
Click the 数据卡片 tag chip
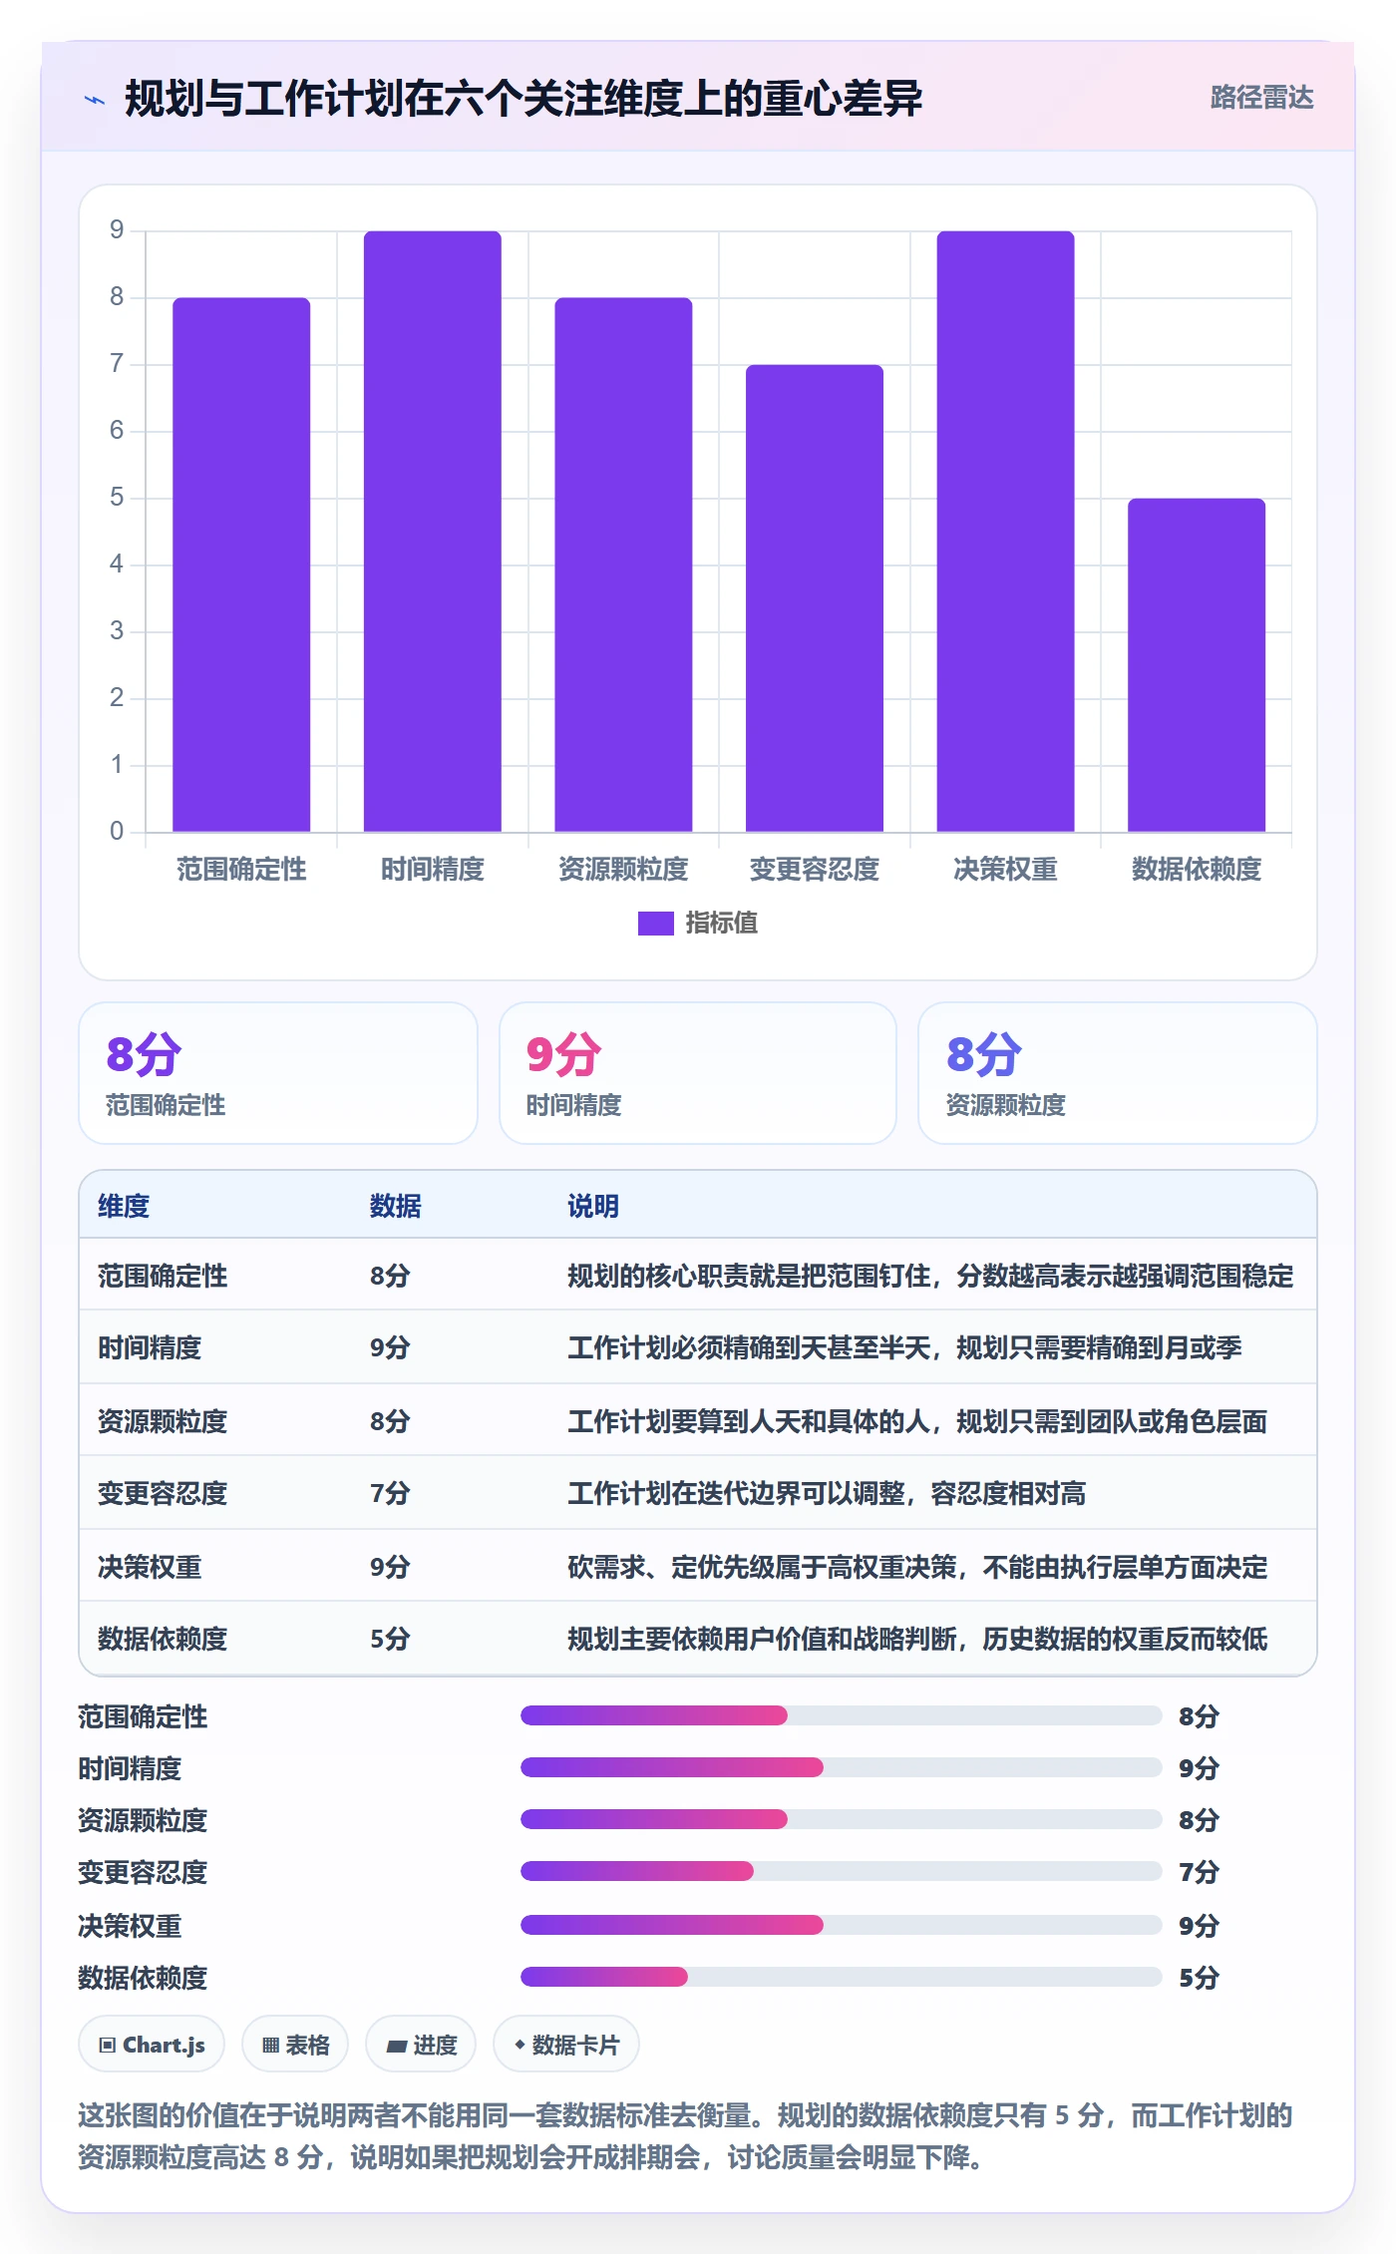[x=566, y=2044]
